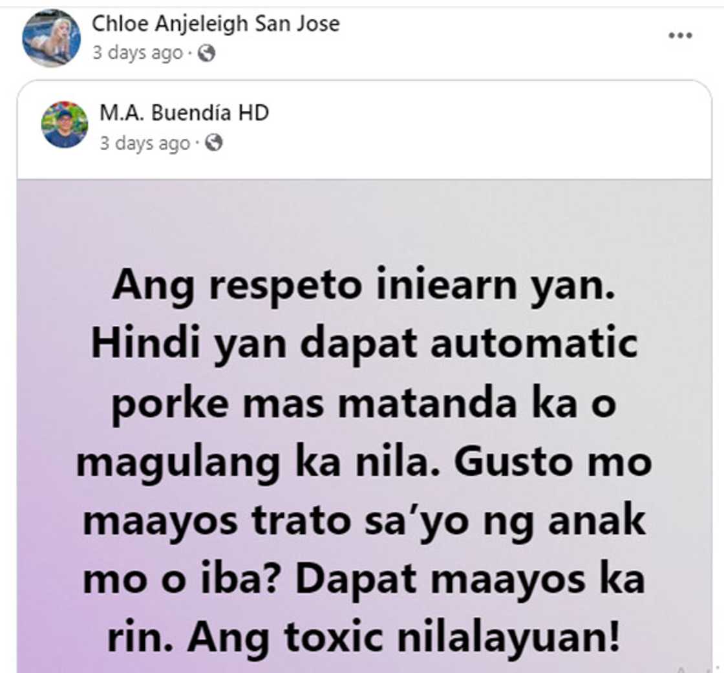Click the globe privacy icon on the shared post
Screen dimensions: 724x673
click(x=214, y=142)
